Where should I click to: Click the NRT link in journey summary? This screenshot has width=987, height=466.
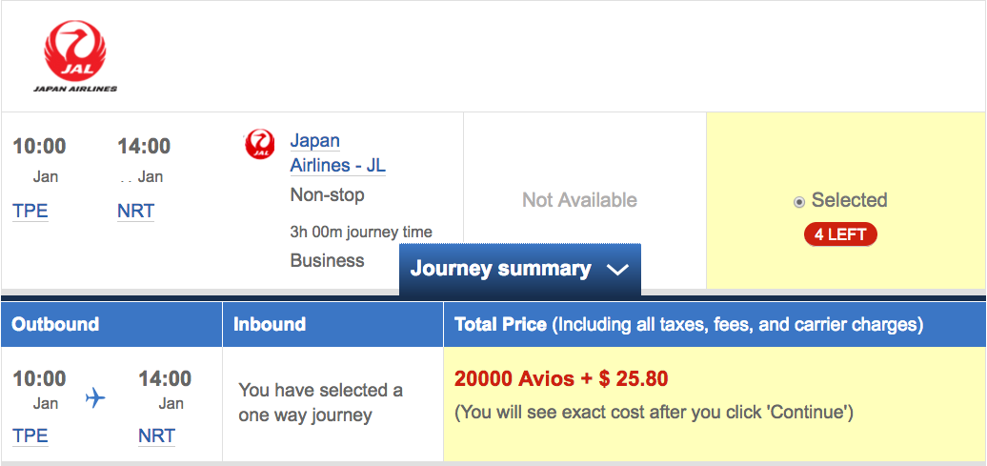tap(156, 436)
